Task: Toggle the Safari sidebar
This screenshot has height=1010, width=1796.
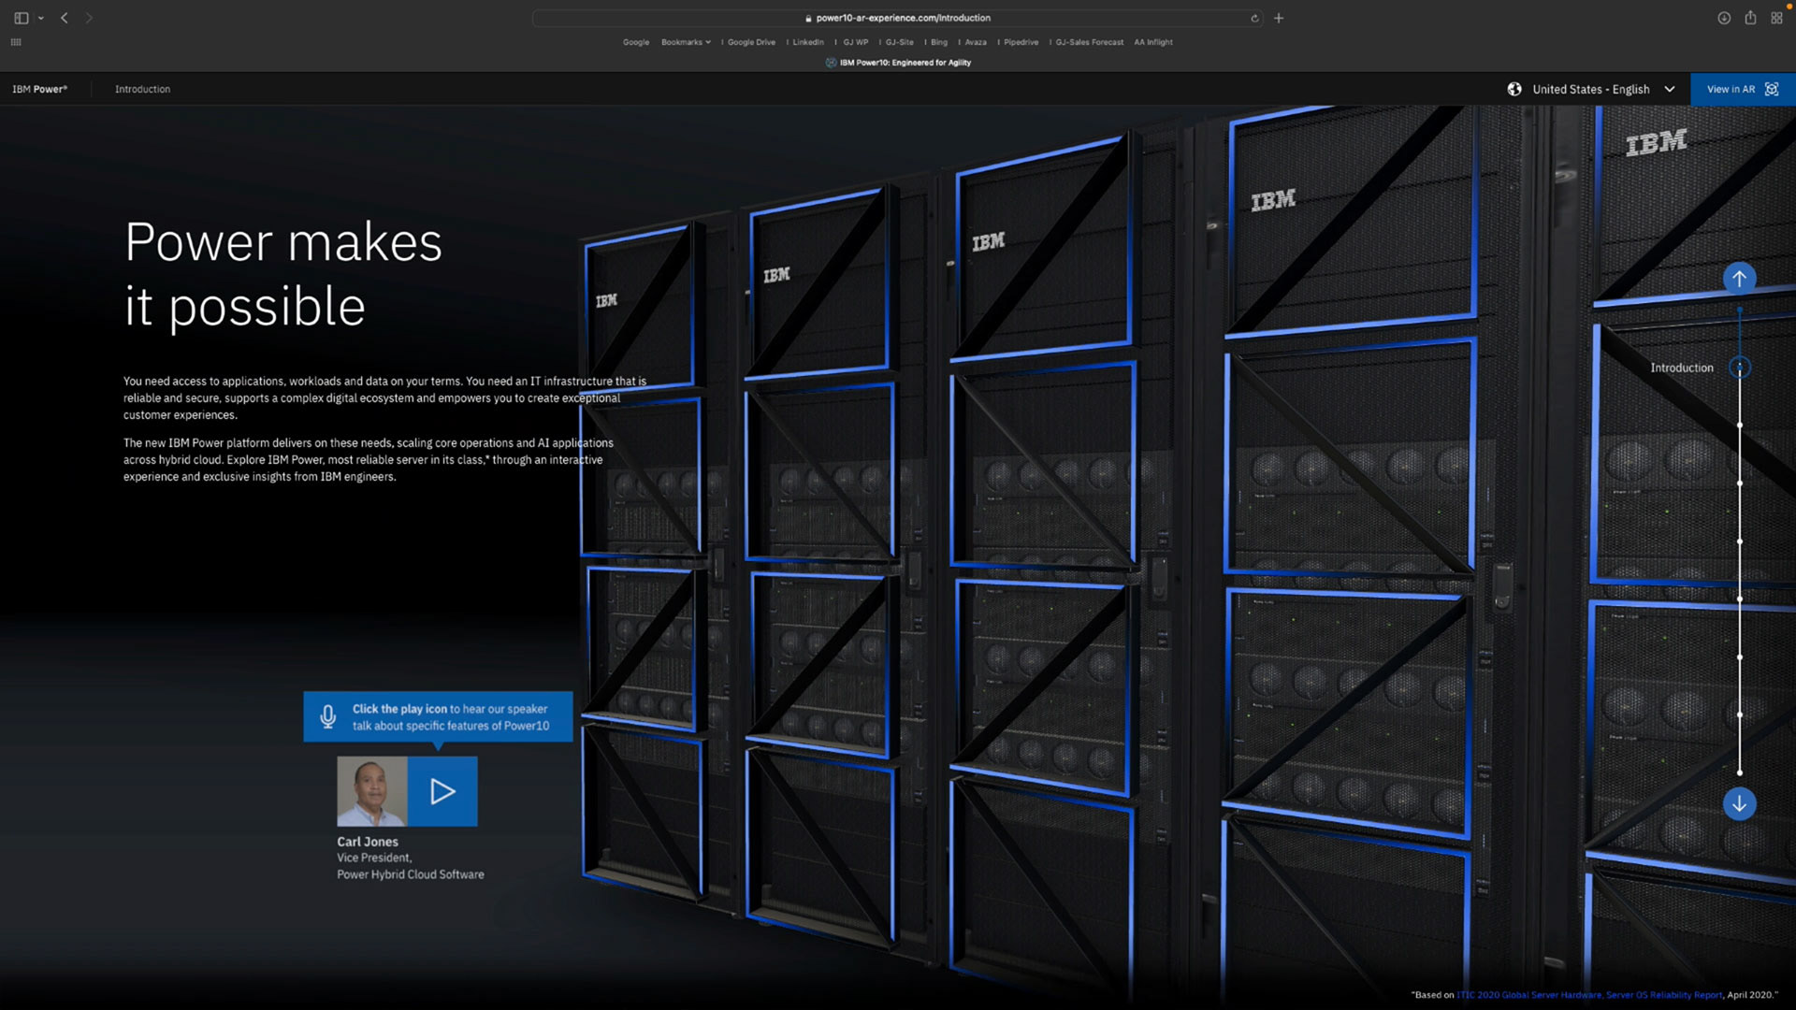Action: (x=21, y=18)
